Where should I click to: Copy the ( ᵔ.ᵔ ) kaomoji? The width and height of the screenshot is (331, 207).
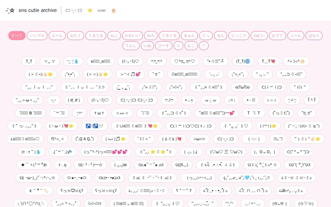click(254, 139)
